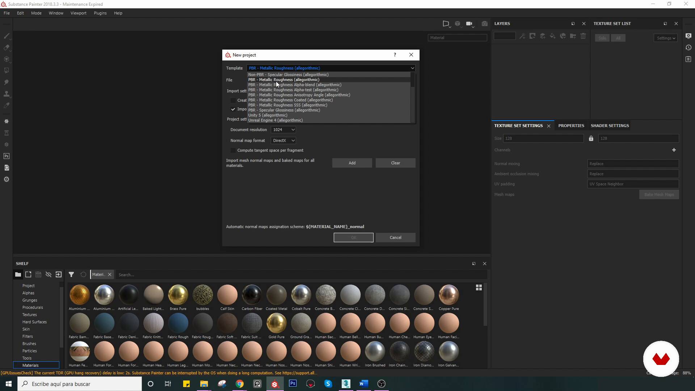Open the display settings icon on the right dock

688,36
